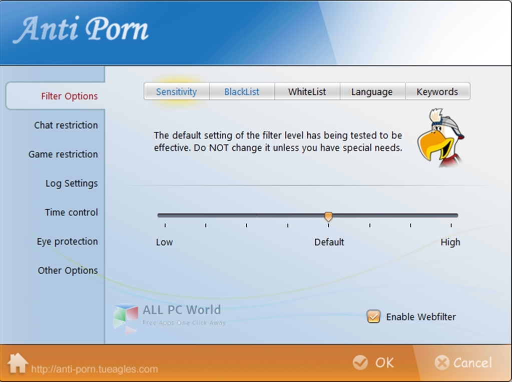Click the eagle mascot icon
This screenshot has width=512, height=382.
441,138
